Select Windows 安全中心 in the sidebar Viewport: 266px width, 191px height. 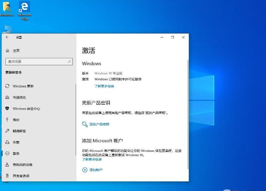39,109
